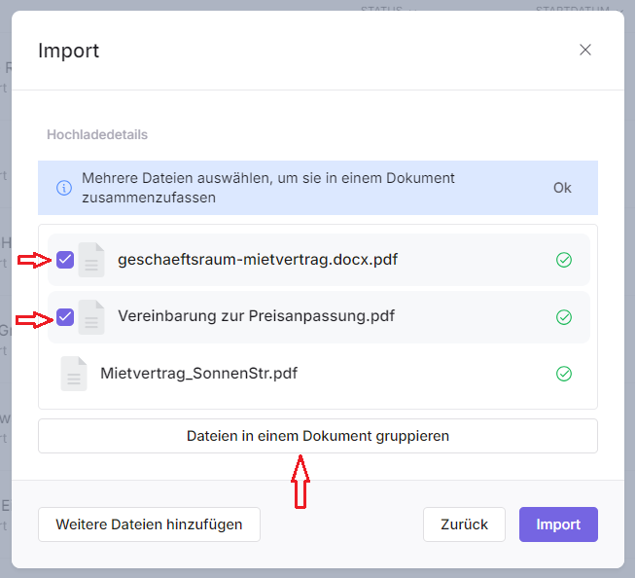Click the geschaeftsraum-mietvertrag.docx.pdf file name
The image size is (636, 578).
[x=258, y=260]
